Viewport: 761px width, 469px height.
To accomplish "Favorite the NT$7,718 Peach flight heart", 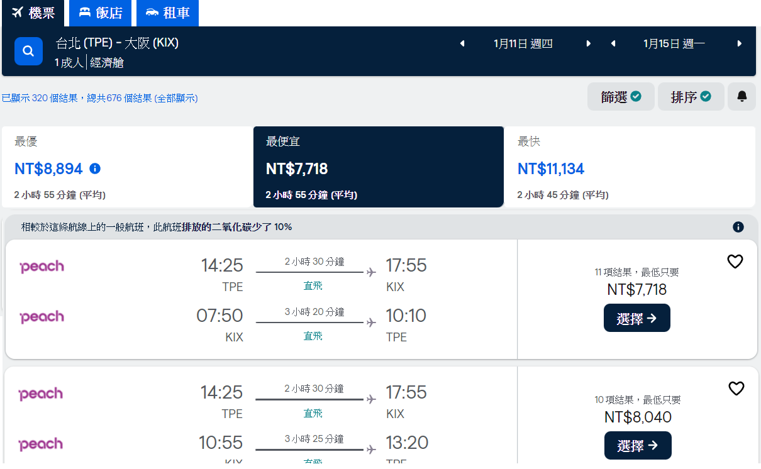I will pyautogui.click(x=735, y=262).
